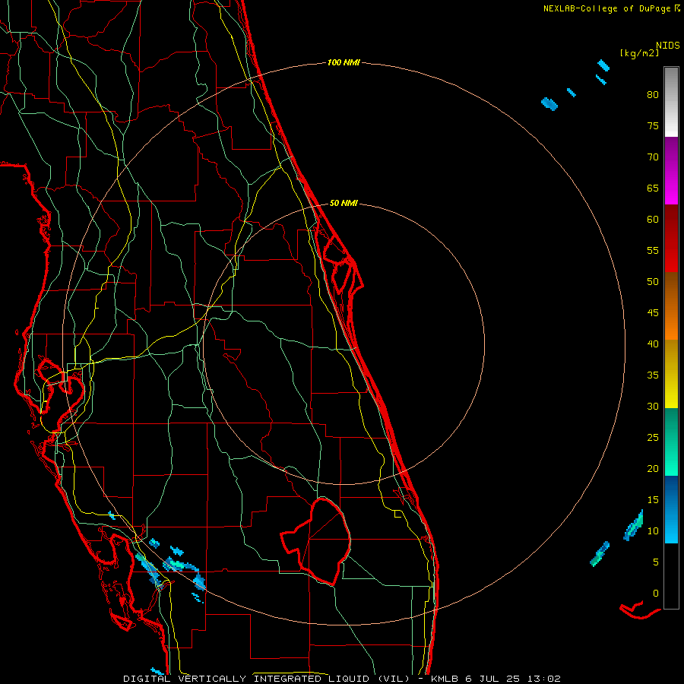Select the 100 NMI range ring label
Viewport: 684px width, 684px height.
pyautogui.click(x=344, y=63)
